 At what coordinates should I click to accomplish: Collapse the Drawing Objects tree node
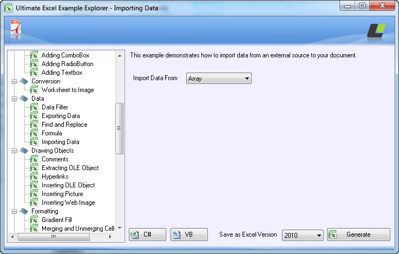pyautogui.click(x=14, y=151)
